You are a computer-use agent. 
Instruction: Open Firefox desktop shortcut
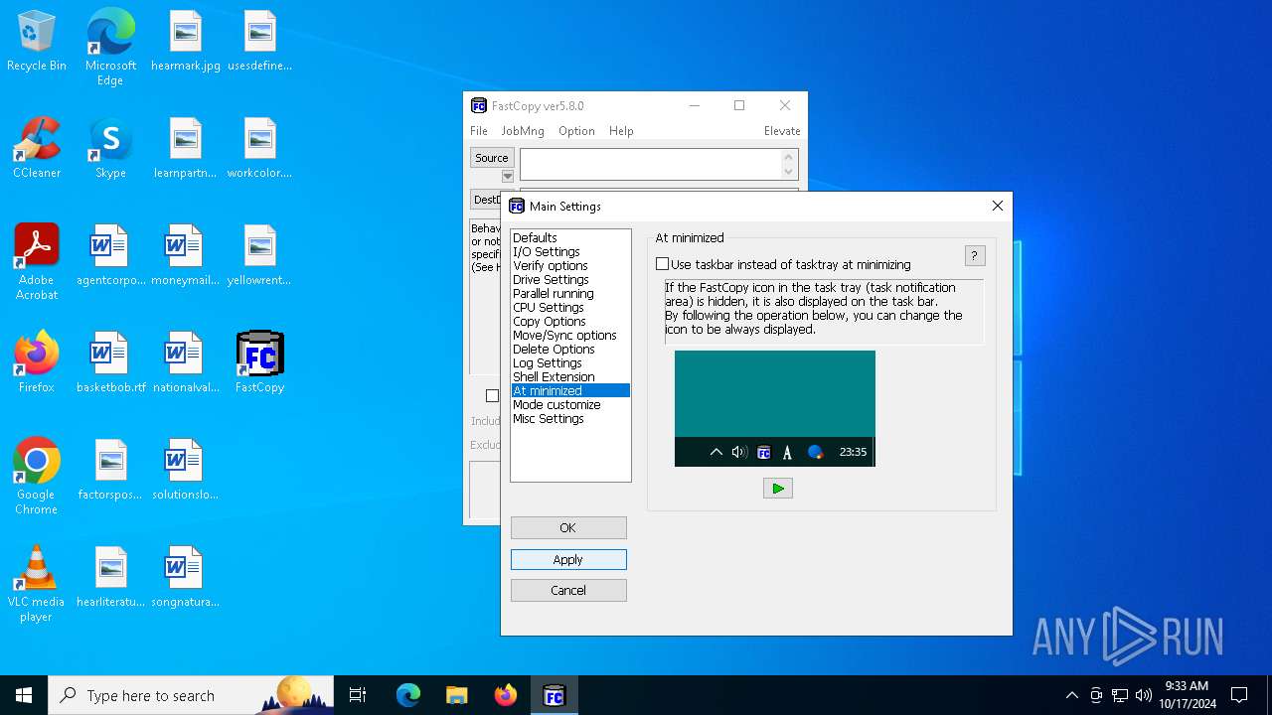[x=37, y=363]
